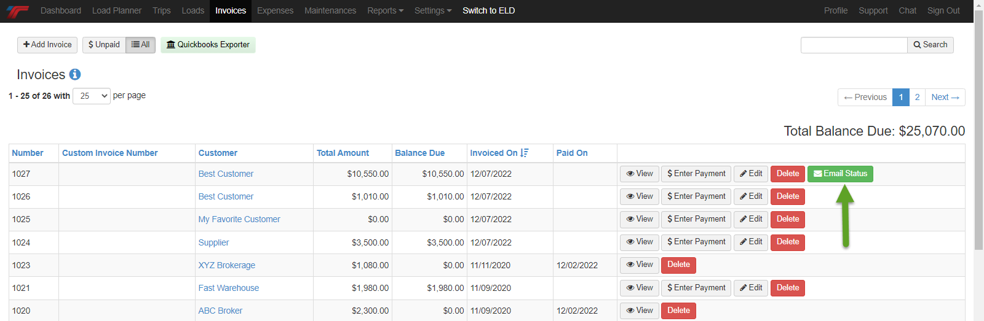The height and width of the screenshot is (321, 984).
Task: Go to the Next page
Action: click(x=945, y=97)
